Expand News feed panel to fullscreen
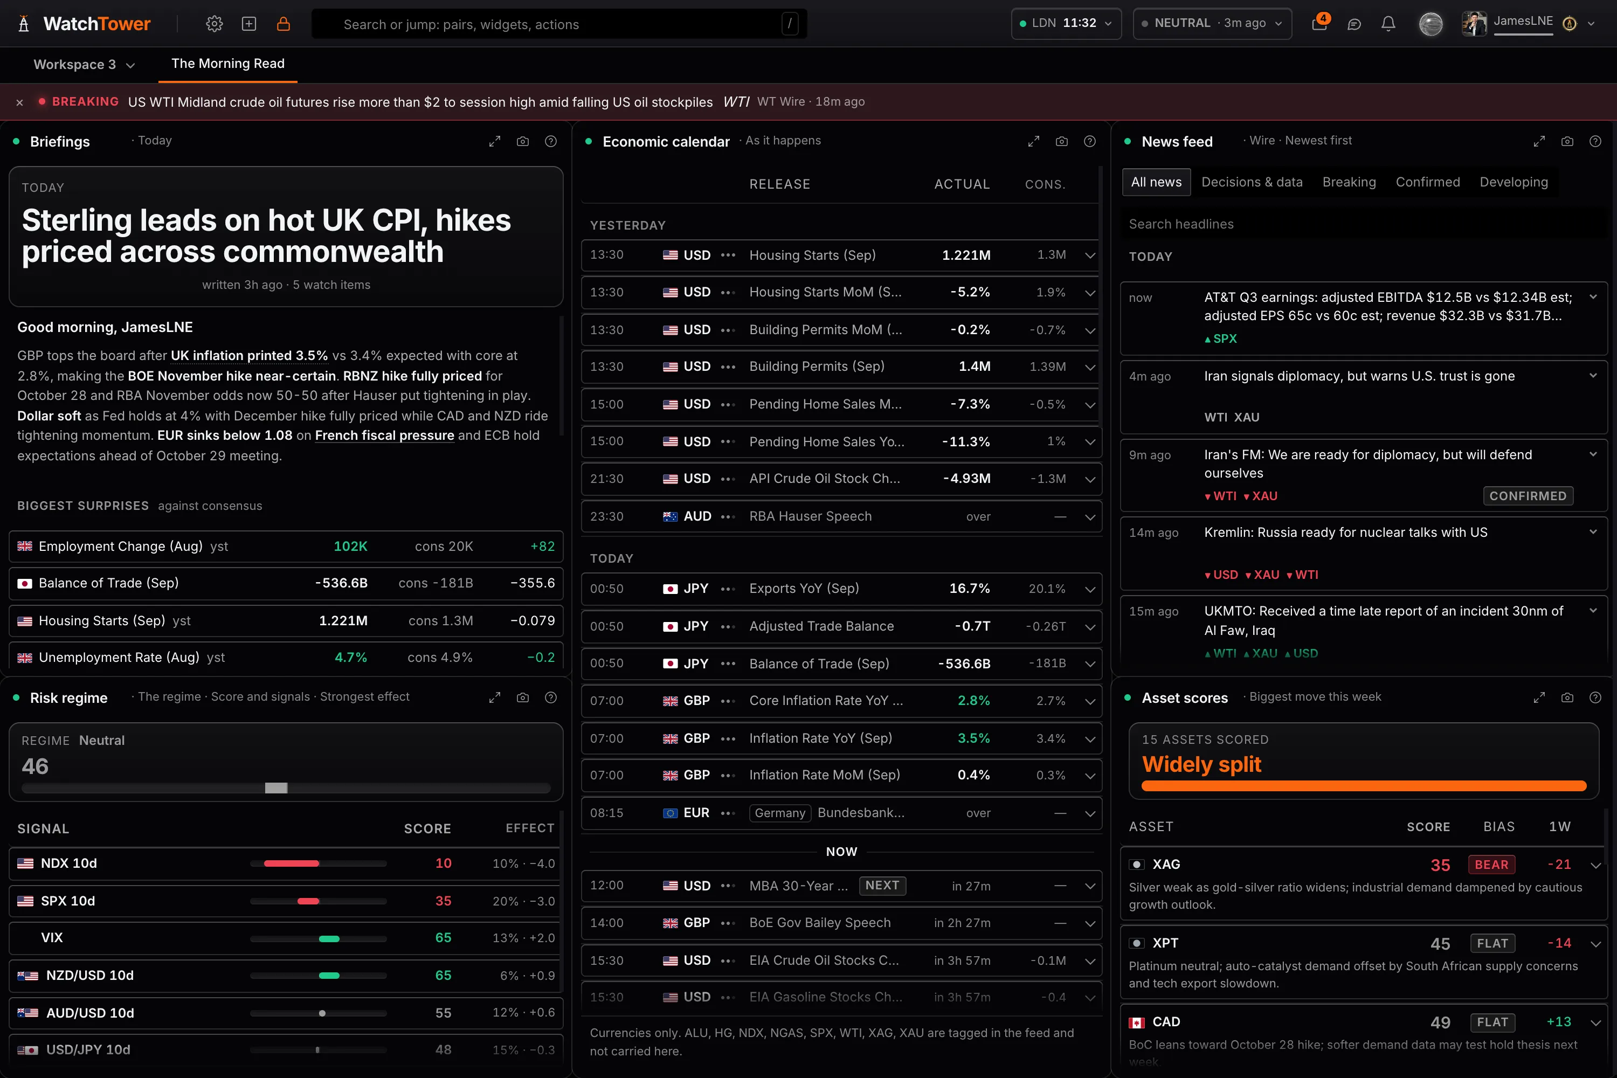The height and width of the screenshot is (1078, 1617). coord(1539,142)
